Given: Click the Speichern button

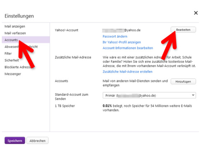Looking at the screenshot, I should [15, 141].
